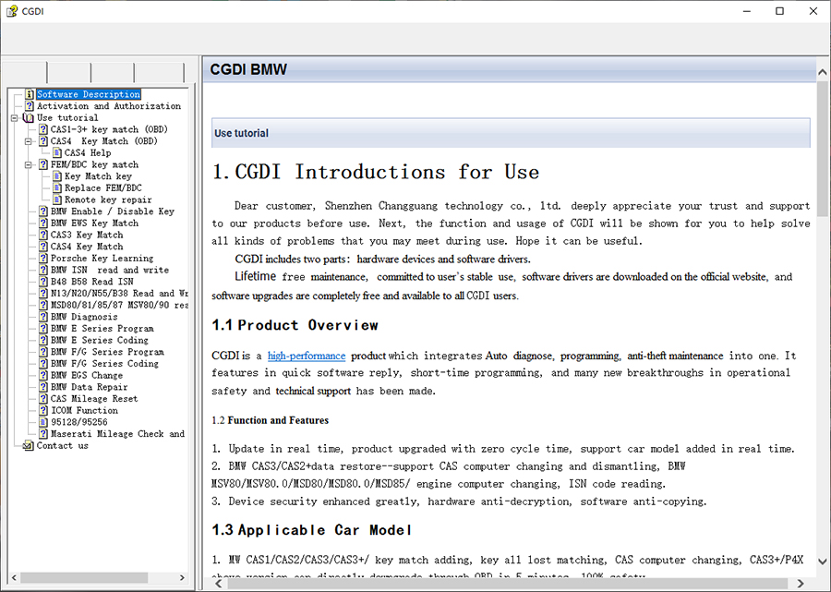Viewport: 831px width, 592px height.
Task: Click the help icon beside Porsche Key Learning
Action: click(43, 259)
